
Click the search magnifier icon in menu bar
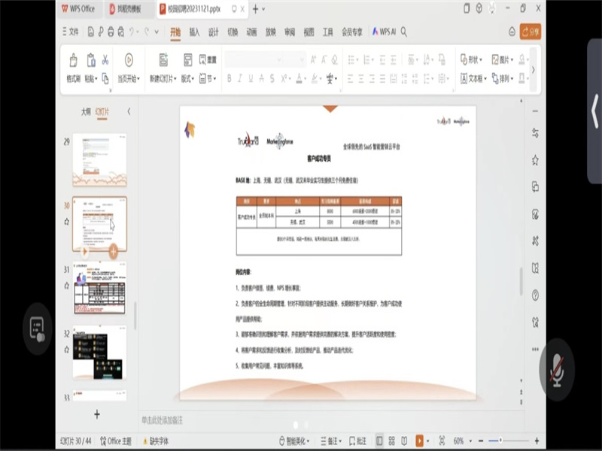pyautogui.click(x=404, y=32)
